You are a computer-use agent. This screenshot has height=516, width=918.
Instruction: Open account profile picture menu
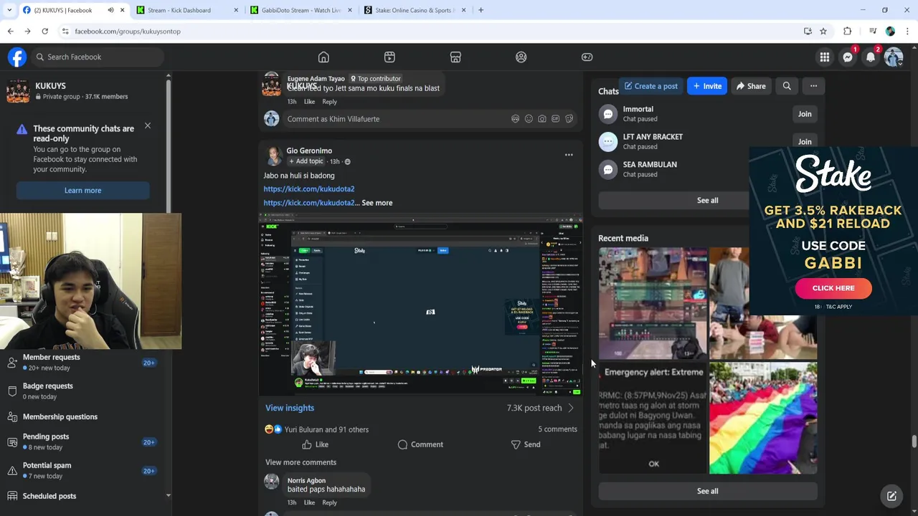pyautogui.click(x=894, y=57)
